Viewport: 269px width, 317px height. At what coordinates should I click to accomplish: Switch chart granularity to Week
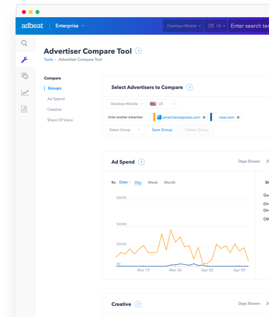(153, 182)
